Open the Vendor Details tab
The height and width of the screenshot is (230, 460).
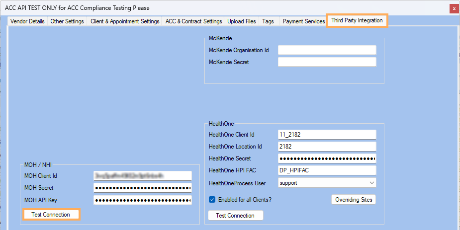27,21
